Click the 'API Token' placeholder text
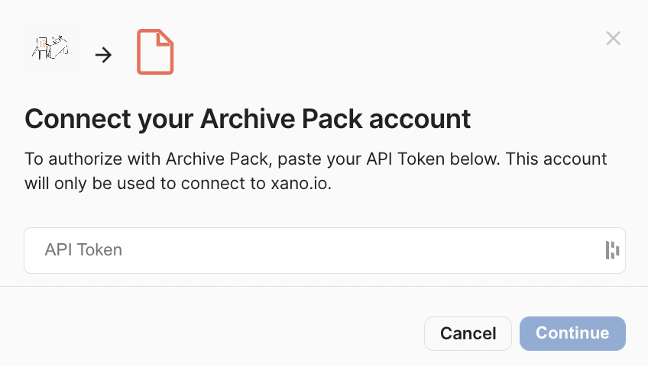Screen dimensions: 648x366 pos(83,250)
